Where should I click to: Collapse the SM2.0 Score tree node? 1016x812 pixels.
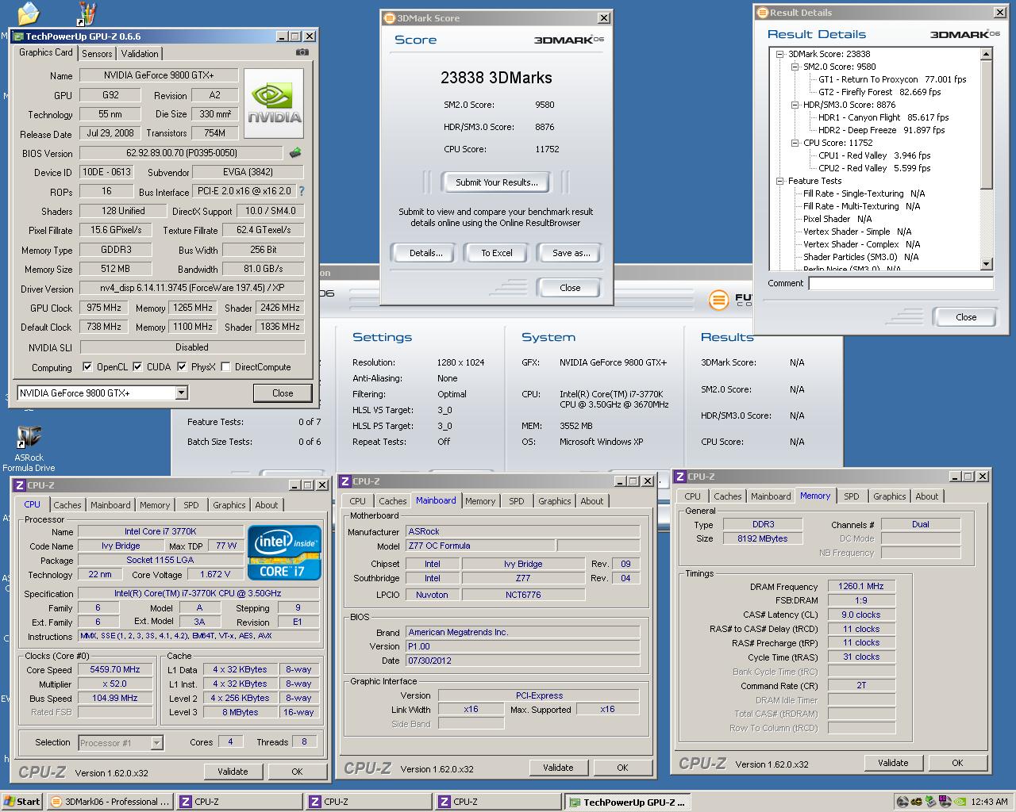click(x=795, y=67)
